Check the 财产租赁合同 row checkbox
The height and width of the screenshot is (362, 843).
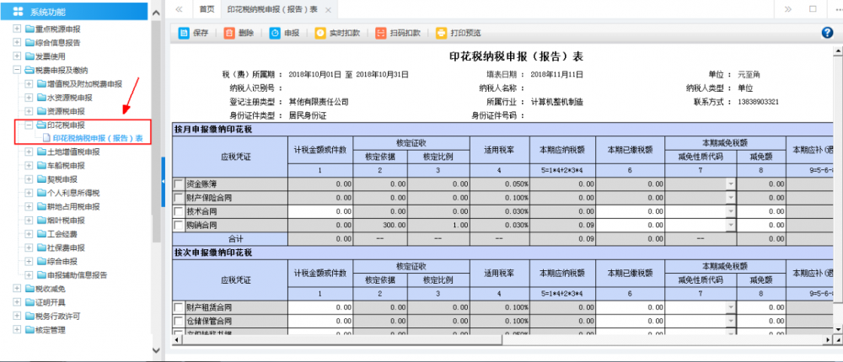click(179, 308)
